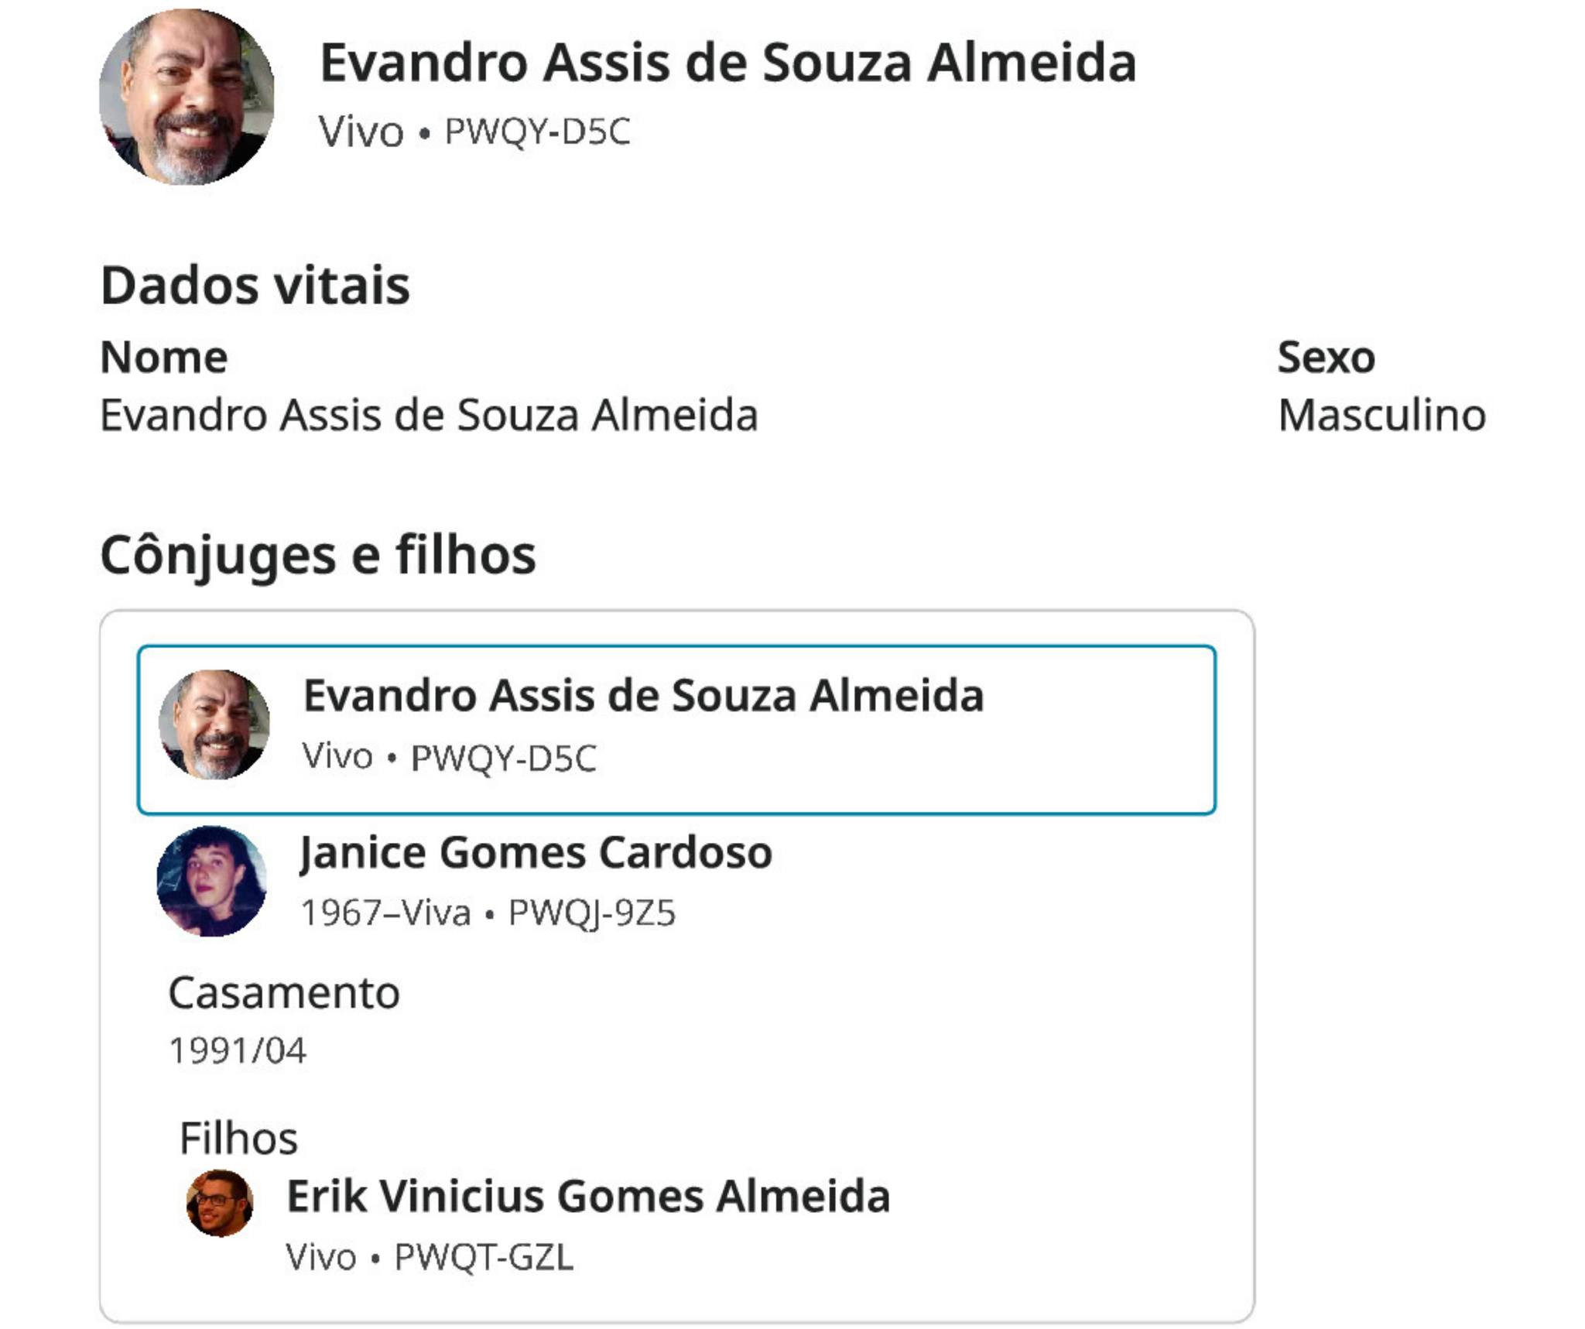1585x1329 pixels.
Task: Open Janice Gomes Cardoso's person page
Action: 536,853
